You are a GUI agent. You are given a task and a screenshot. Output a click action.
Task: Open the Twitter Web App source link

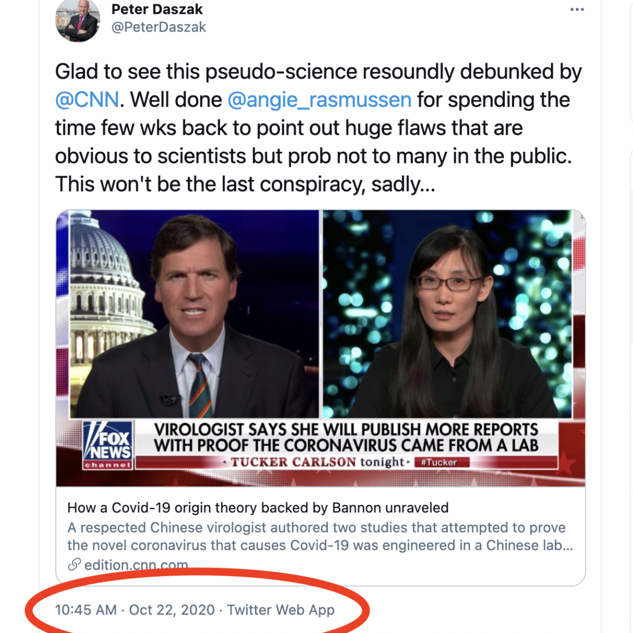(280, 610)
